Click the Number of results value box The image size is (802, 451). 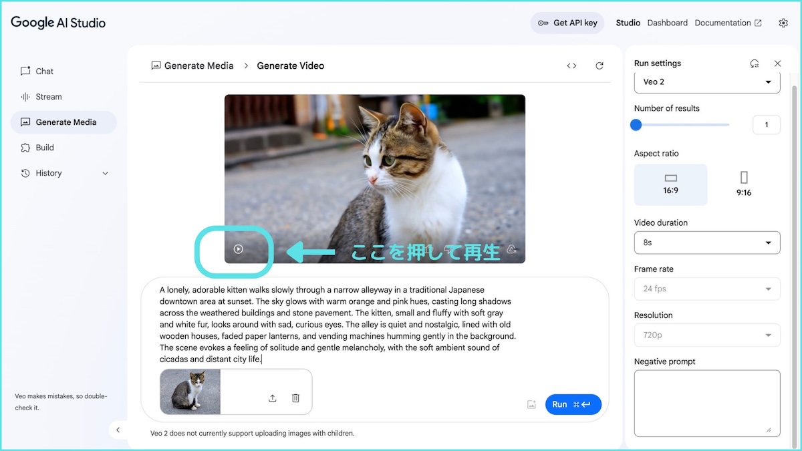click(x=767, y=125)
